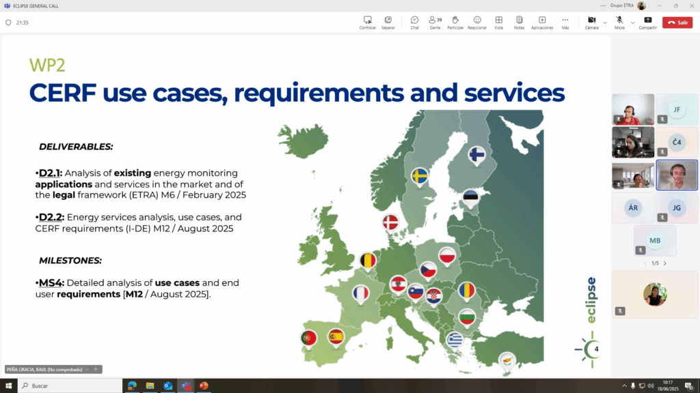Toggle the Cámara on or off

pos(591,23)
